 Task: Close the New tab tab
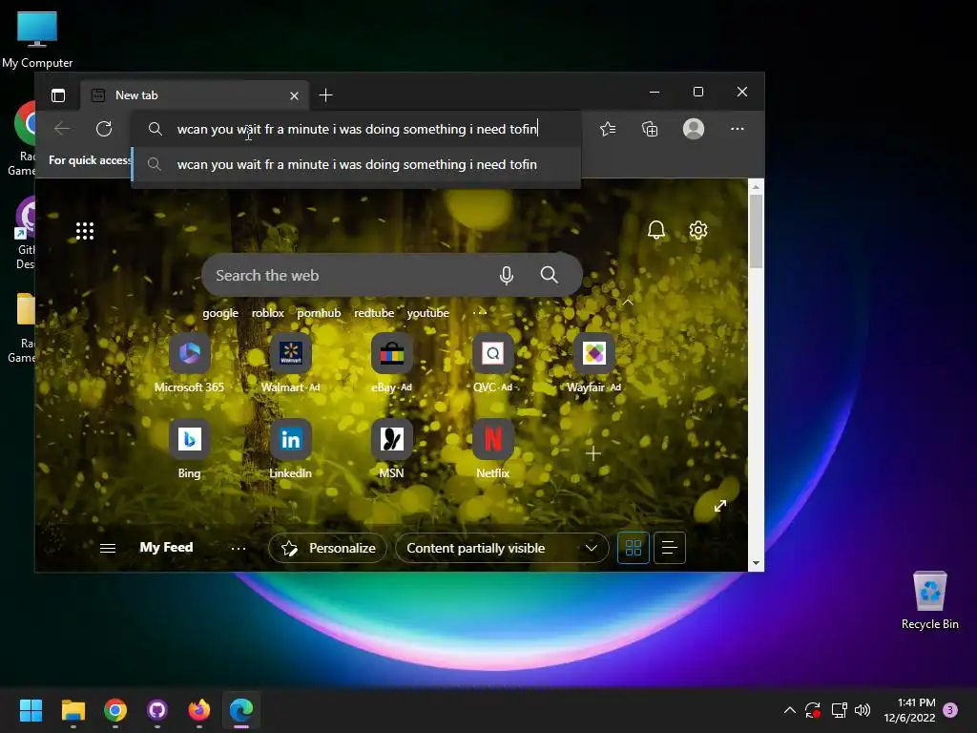click(x=294, y=95)
